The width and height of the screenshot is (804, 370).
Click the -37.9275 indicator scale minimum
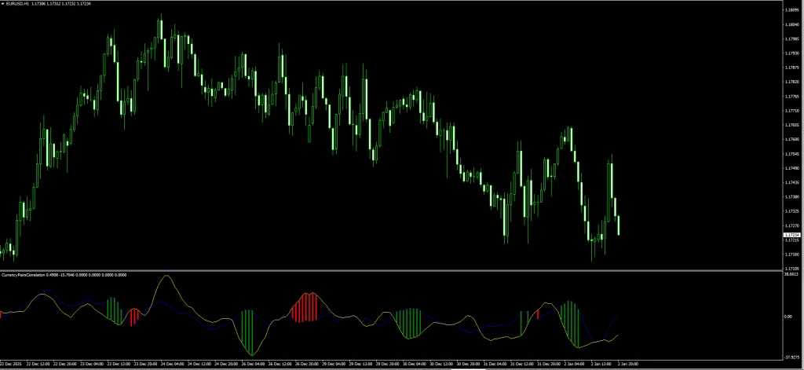791,356
